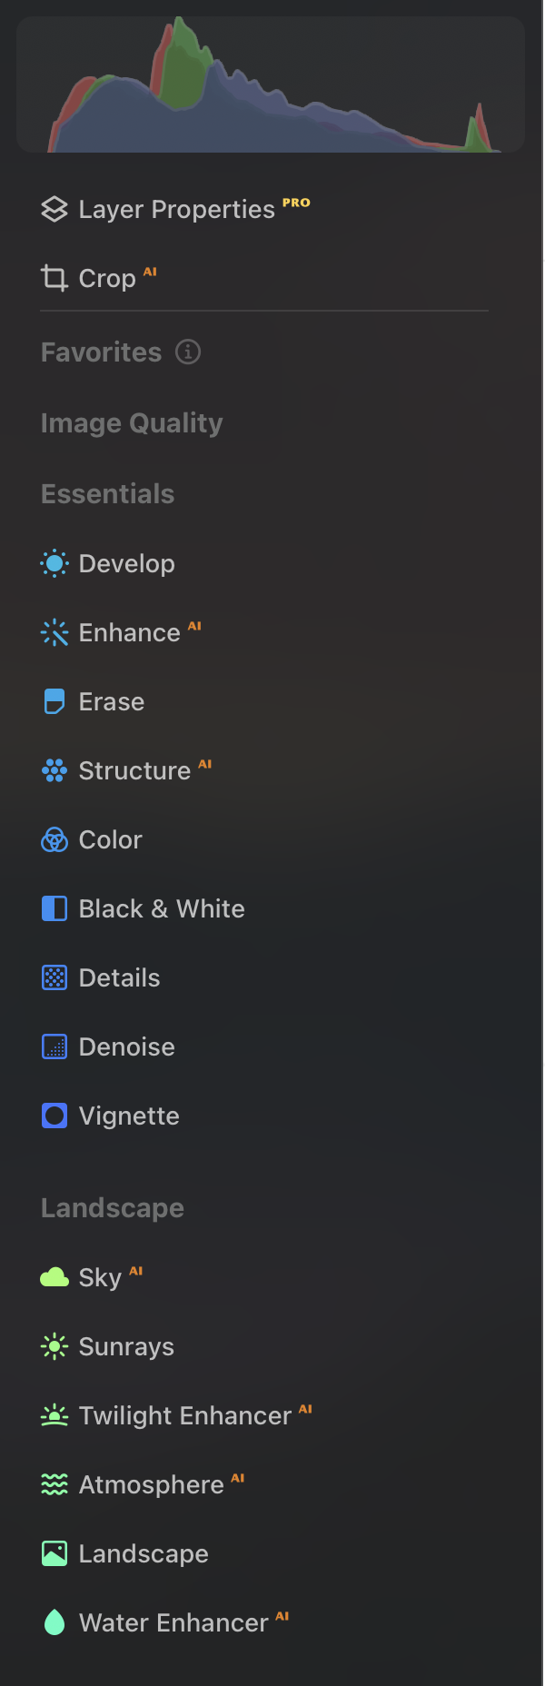
Task: Click the Favorites info icon
Action: coord(188,352)
